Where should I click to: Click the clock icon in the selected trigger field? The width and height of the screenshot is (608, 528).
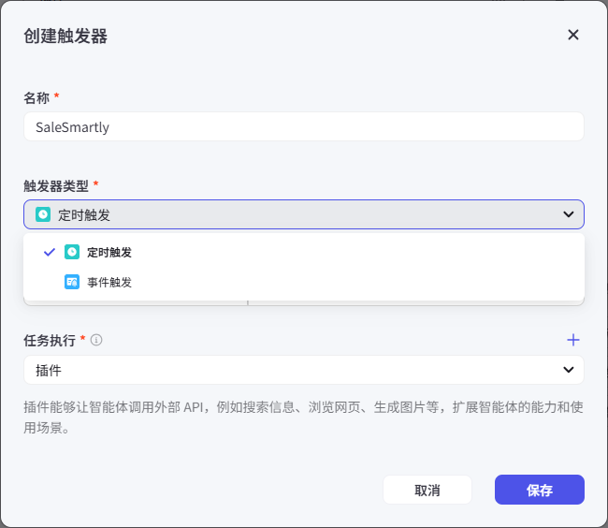click(42, 214)
